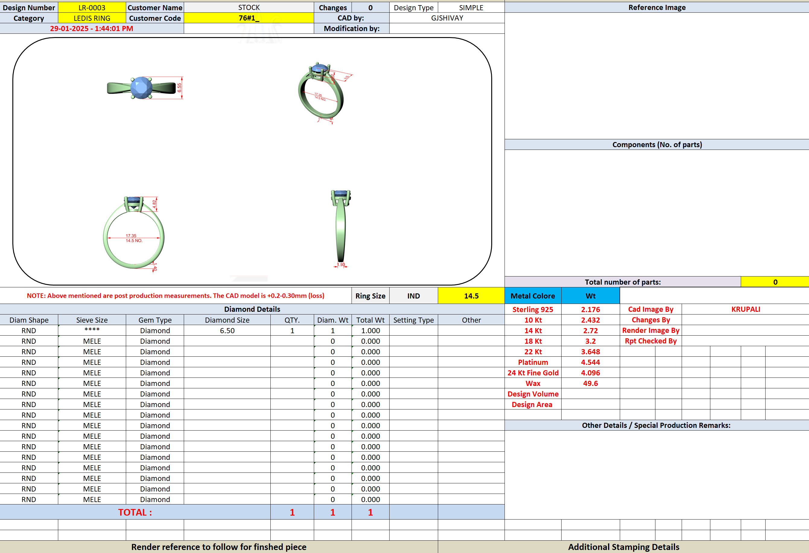Click the 14 Kt weight 2.72
This screenshot has width=809, height=553.
(x=591, y=330)
